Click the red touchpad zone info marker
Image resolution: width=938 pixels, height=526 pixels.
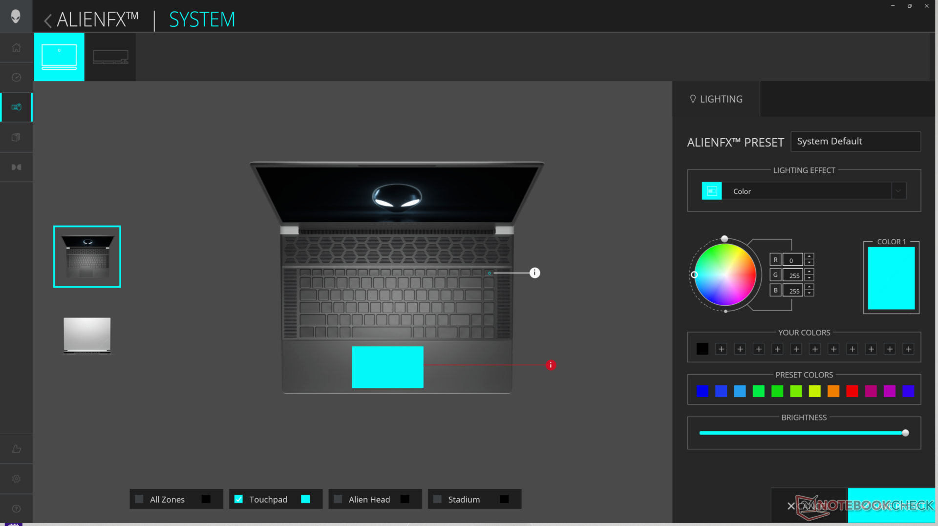(x=551, y=365)
